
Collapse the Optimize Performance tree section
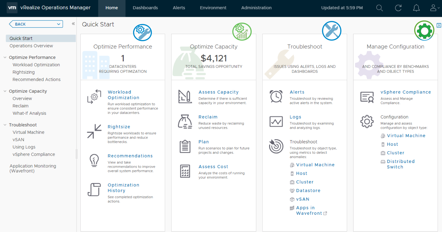5,57
